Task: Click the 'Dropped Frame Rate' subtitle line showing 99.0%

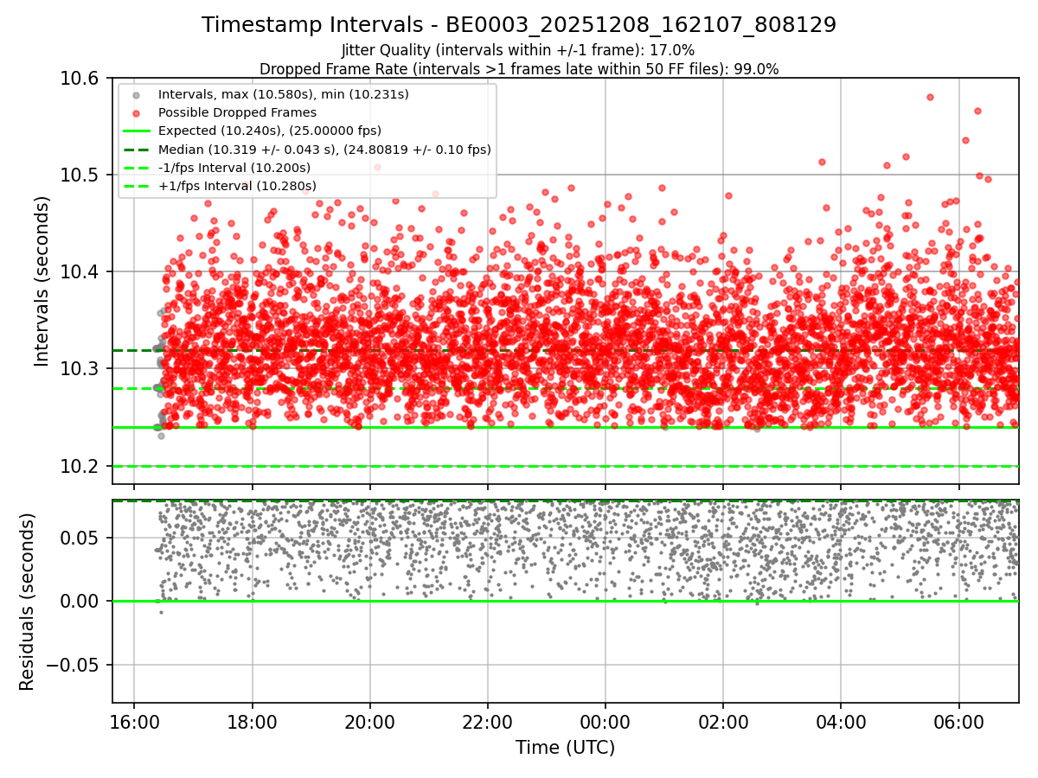Action: (x=519, y=69)
